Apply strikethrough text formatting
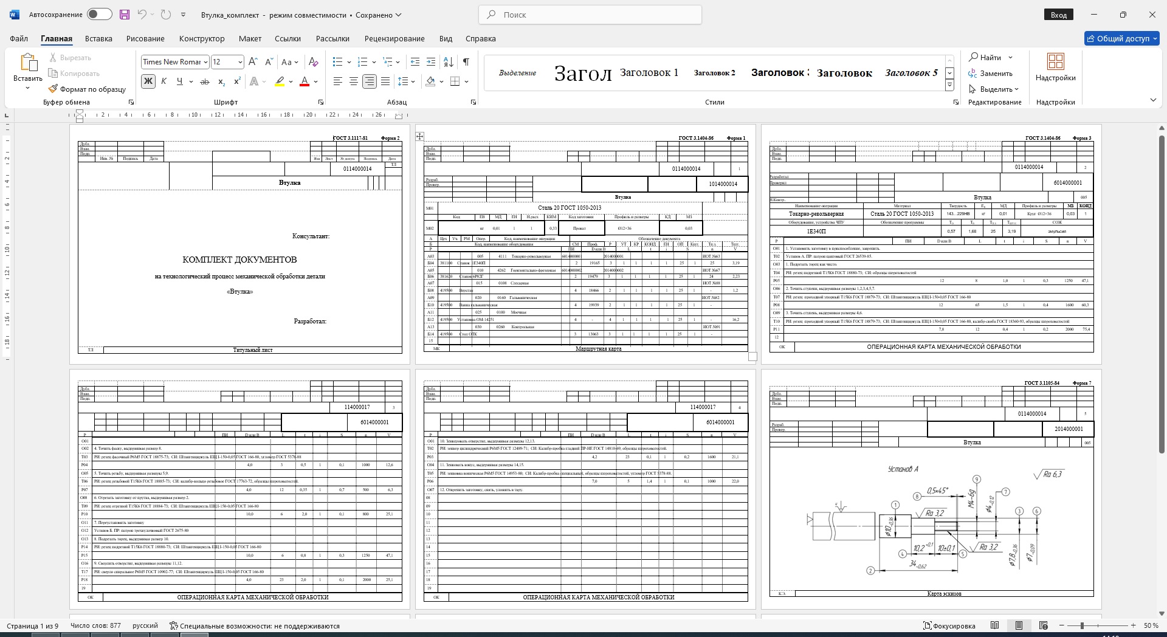 tap(205, 81)
